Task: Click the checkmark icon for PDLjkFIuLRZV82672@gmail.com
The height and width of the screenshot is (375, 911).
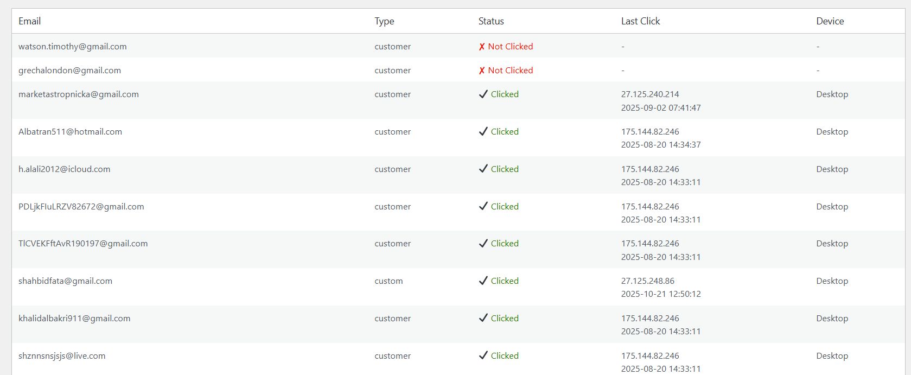Action: 483,206
